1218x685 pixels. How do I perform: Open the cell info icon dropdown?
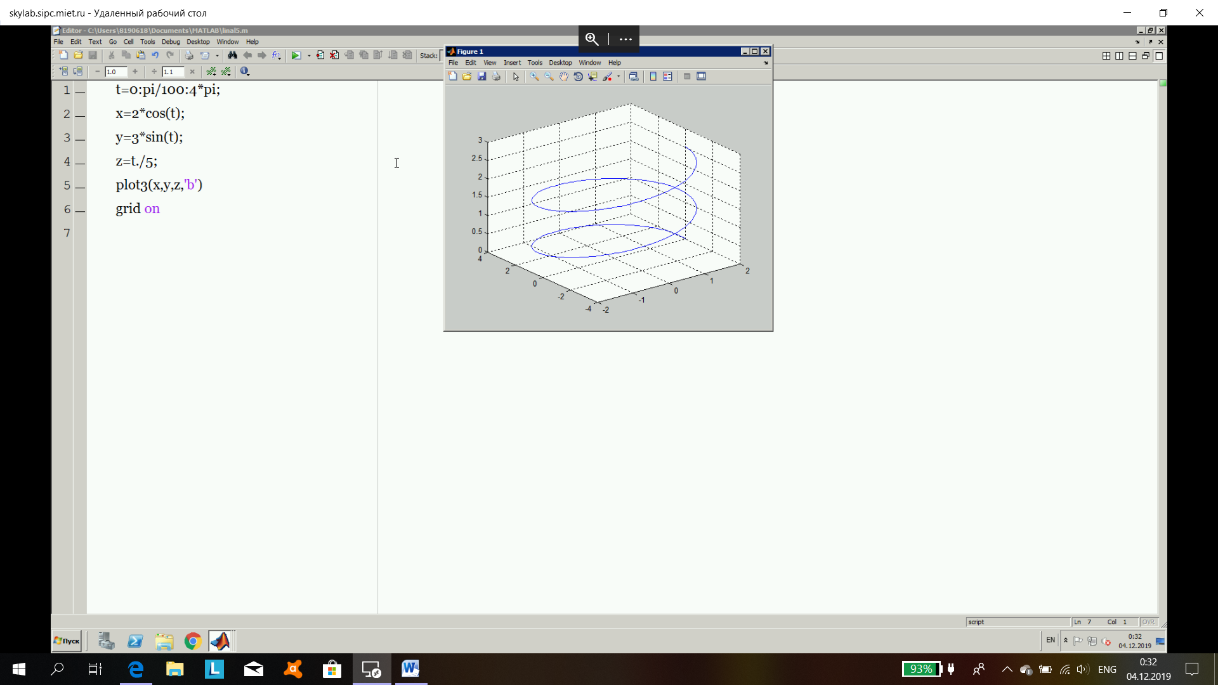click(245, 72)
